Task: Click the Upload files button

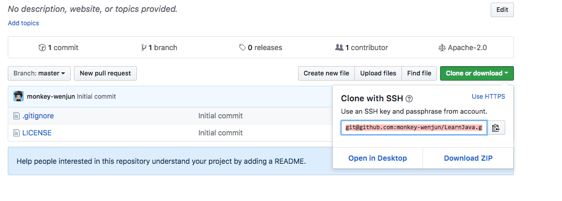Action: (378, 73)
